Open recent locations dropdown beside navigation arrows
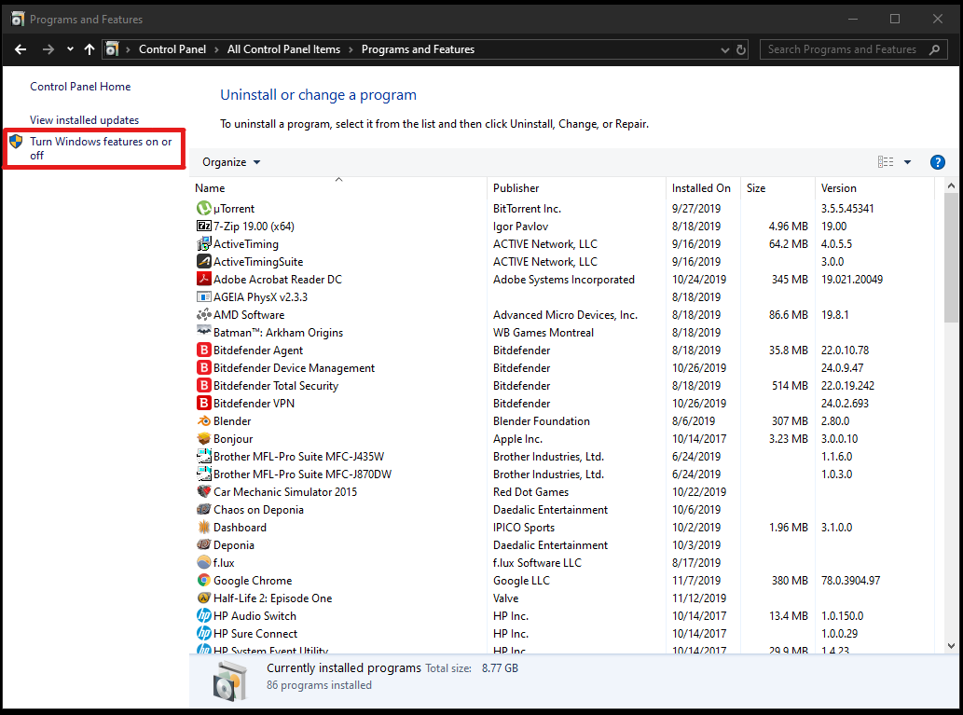The image size is (963, 715). (70, 49)
